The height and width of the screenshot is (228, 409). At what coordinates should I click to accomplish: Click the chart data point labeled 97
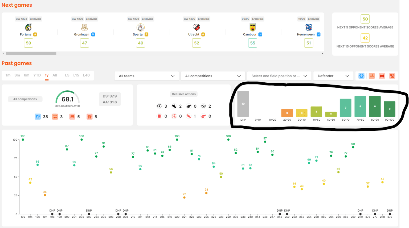point(265,142)
